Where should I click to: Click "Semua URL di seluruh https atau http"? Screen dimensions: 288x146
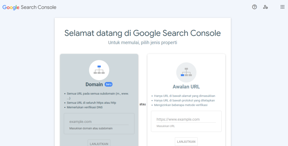[91, 103]
